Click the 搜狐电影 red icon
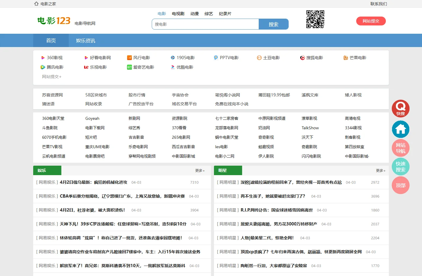 (x=303, y=58)
